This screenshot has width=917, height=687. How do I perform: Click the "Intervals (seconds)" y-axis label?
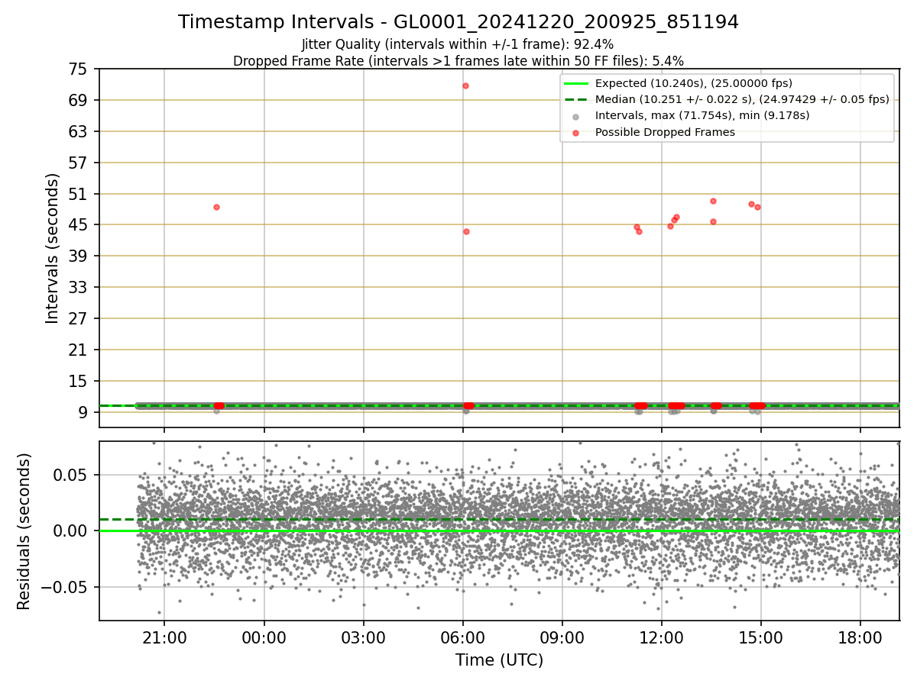click(x=52, y=248)
